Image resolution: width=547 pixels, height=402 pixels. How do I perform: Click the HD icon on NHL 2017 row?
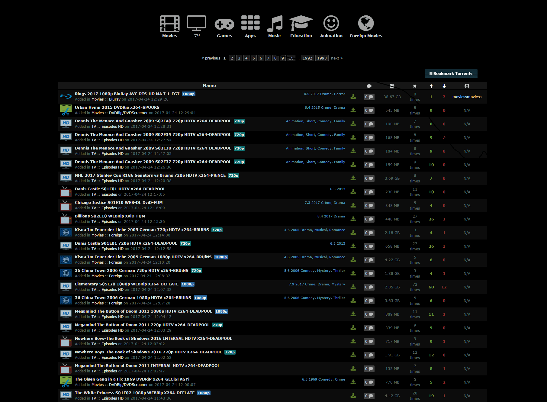(x=66, y=178)
